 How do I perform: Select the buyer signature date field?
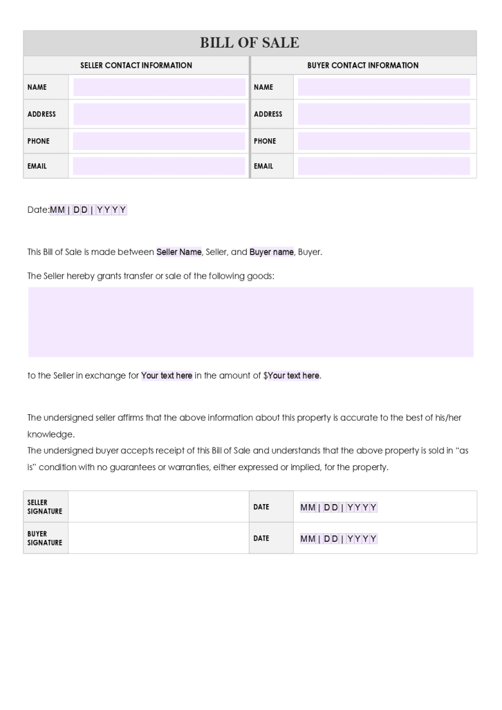339,539
